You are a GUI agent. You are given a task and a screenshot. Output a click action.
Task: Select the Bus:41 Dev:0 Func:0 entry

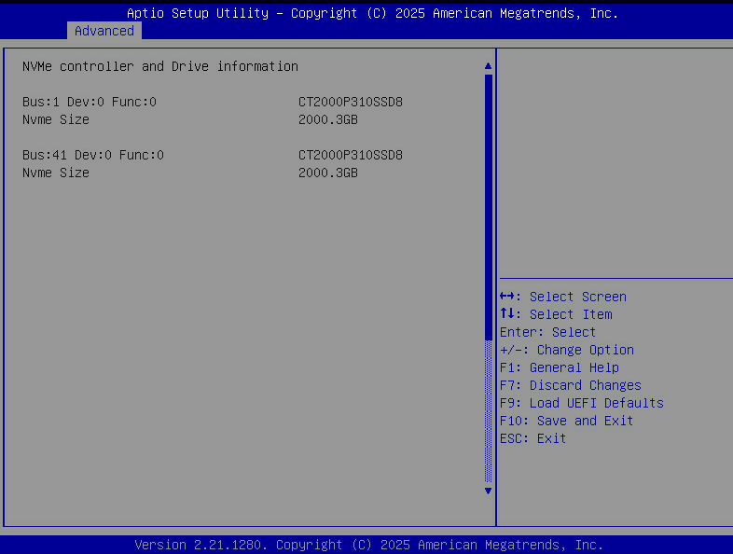pos(93,155)
